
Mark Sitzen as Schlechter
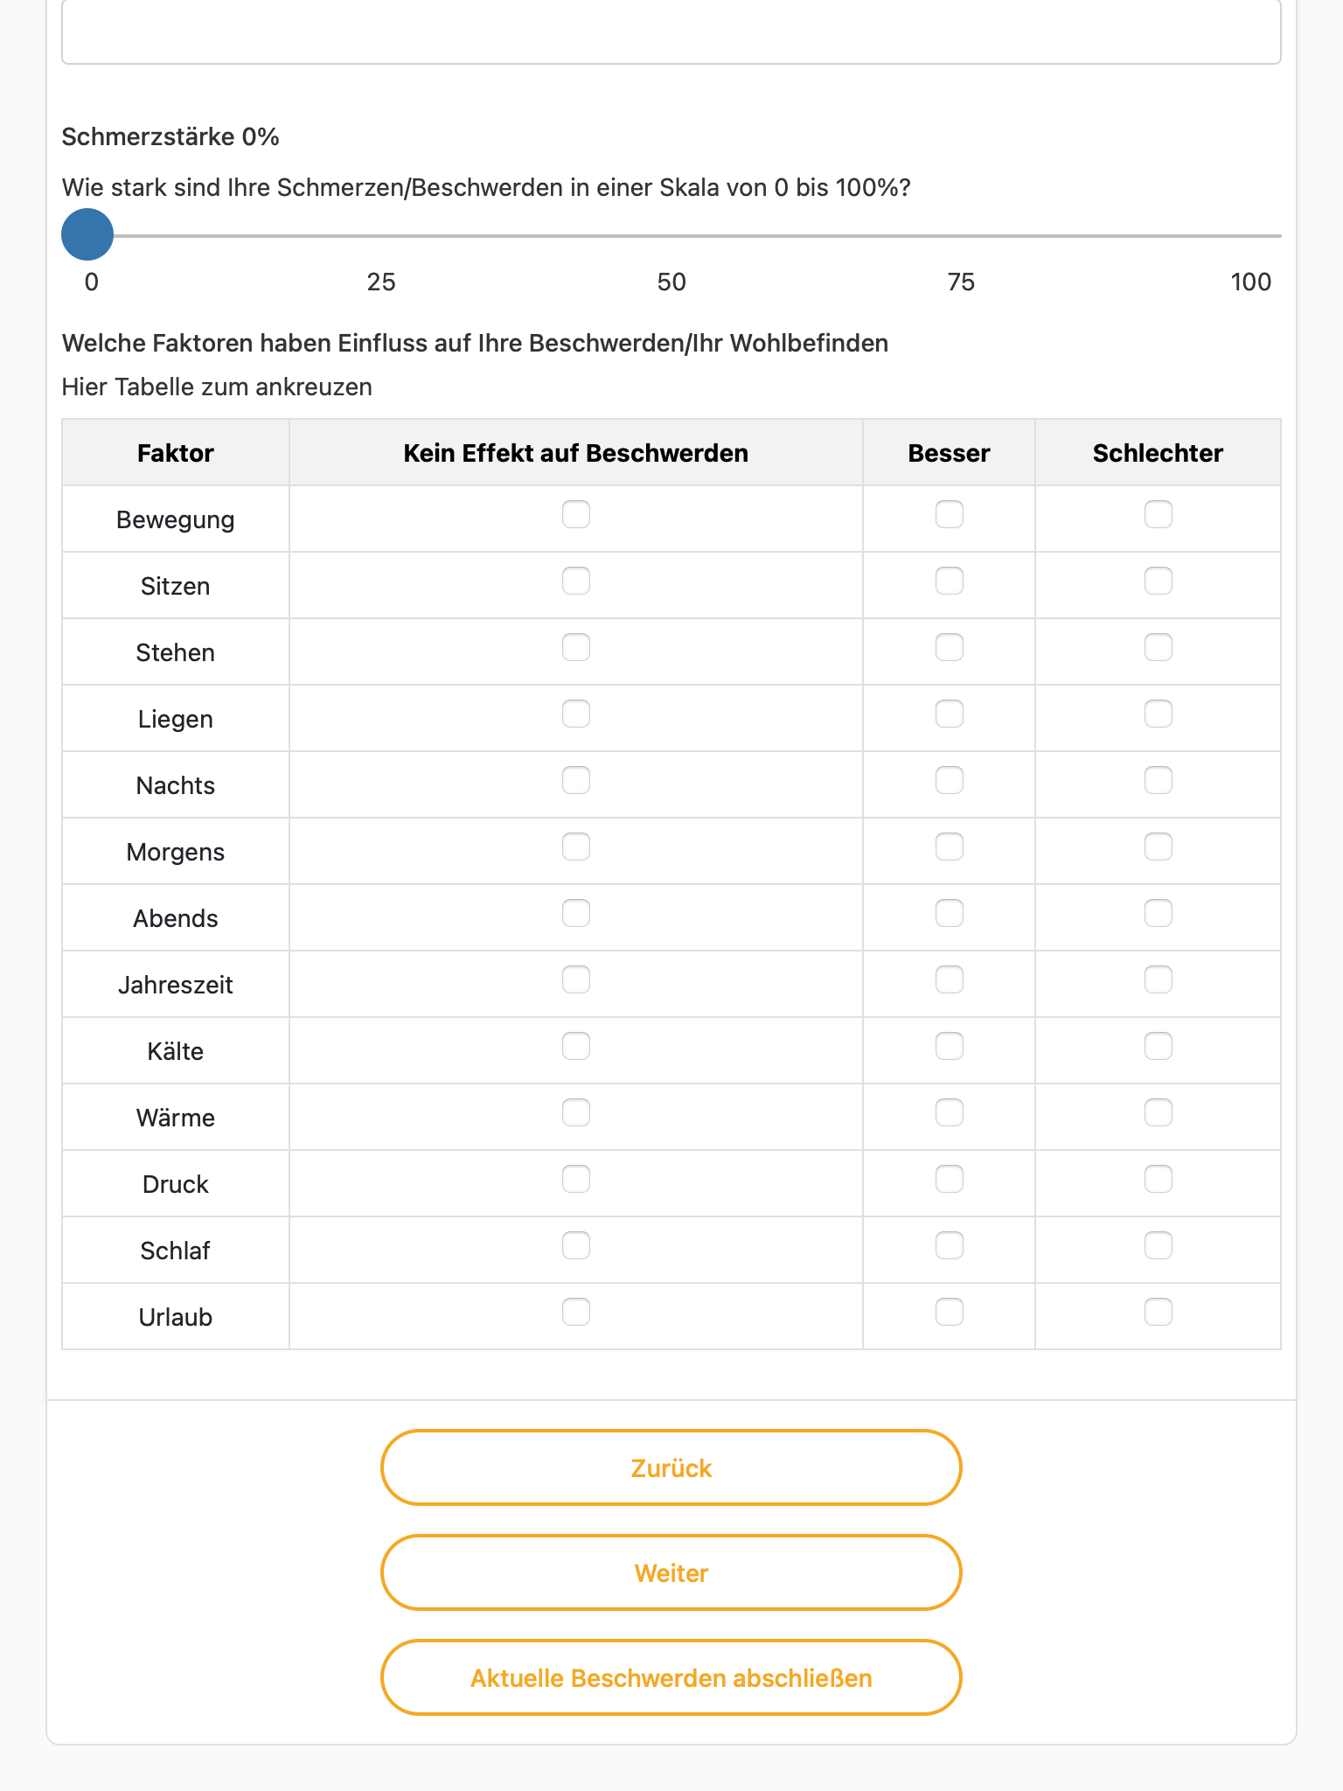coord(1159,581)
